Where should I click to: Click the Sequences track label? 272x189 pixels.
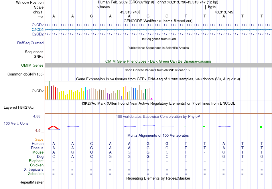click(34, 52)
